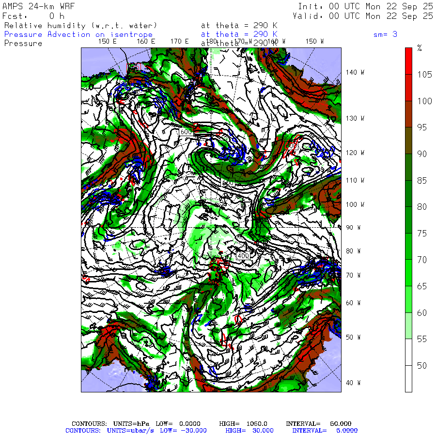Image resolution: width=436 pixels, height=436 pixels.
Task: Click the 140 W longitude label
Action: pyautogui.click(x=354, y=73)
